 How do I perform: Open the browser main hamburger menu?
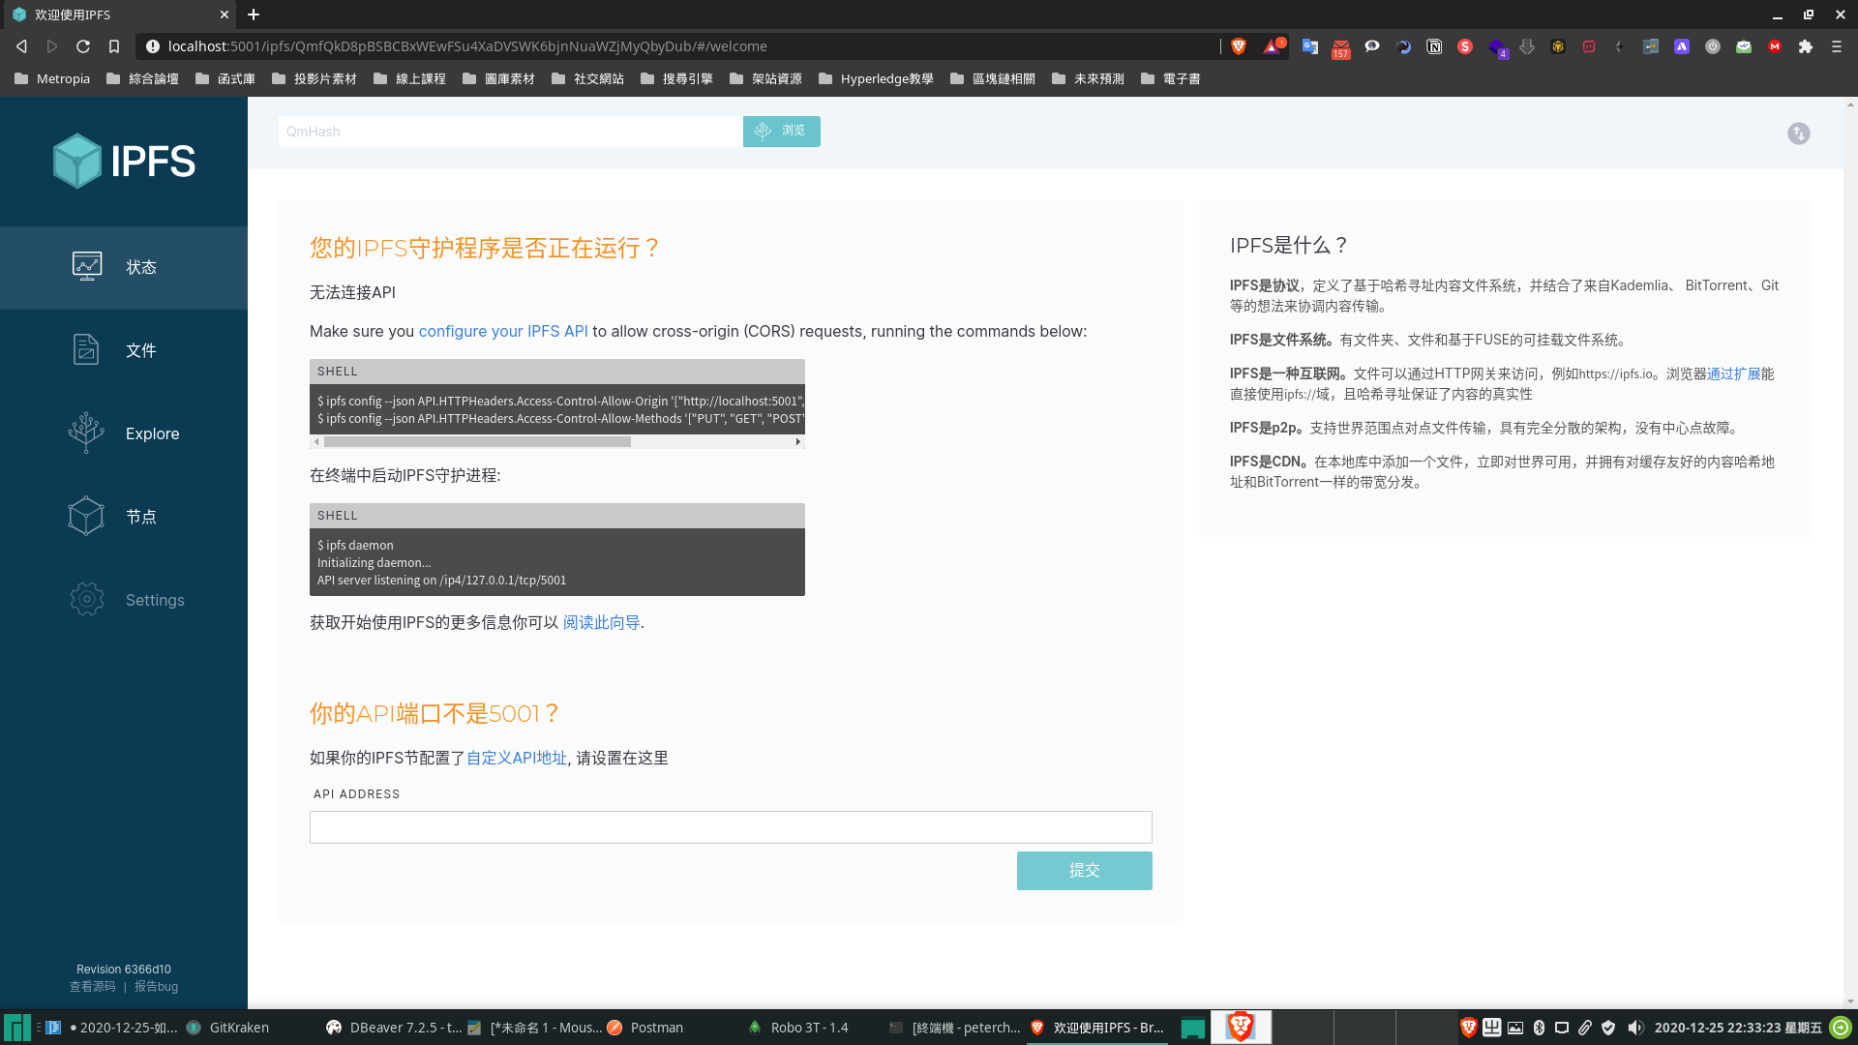tap(1837, 46)
